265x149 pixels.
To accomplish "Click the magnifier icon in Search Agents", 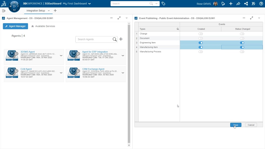I will coord(115,39).
